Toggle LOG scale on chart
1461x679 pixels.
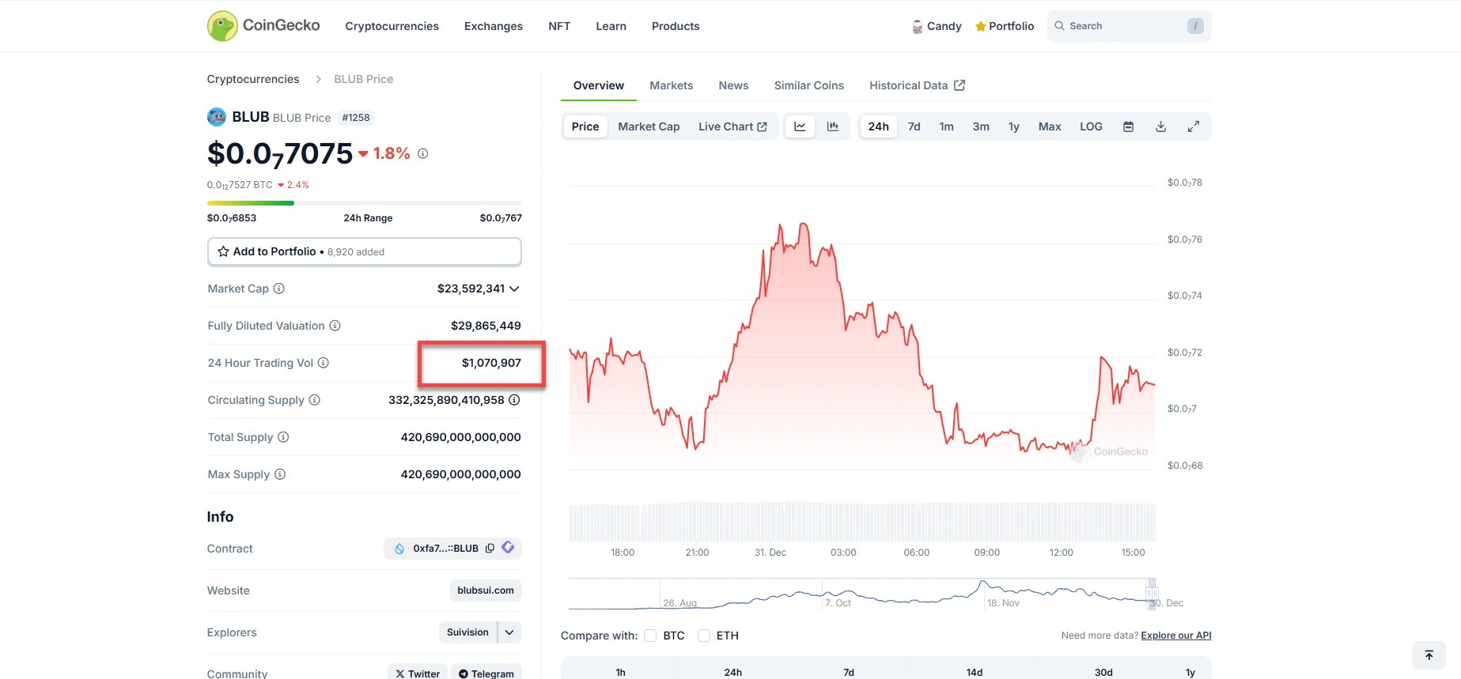1091,126
